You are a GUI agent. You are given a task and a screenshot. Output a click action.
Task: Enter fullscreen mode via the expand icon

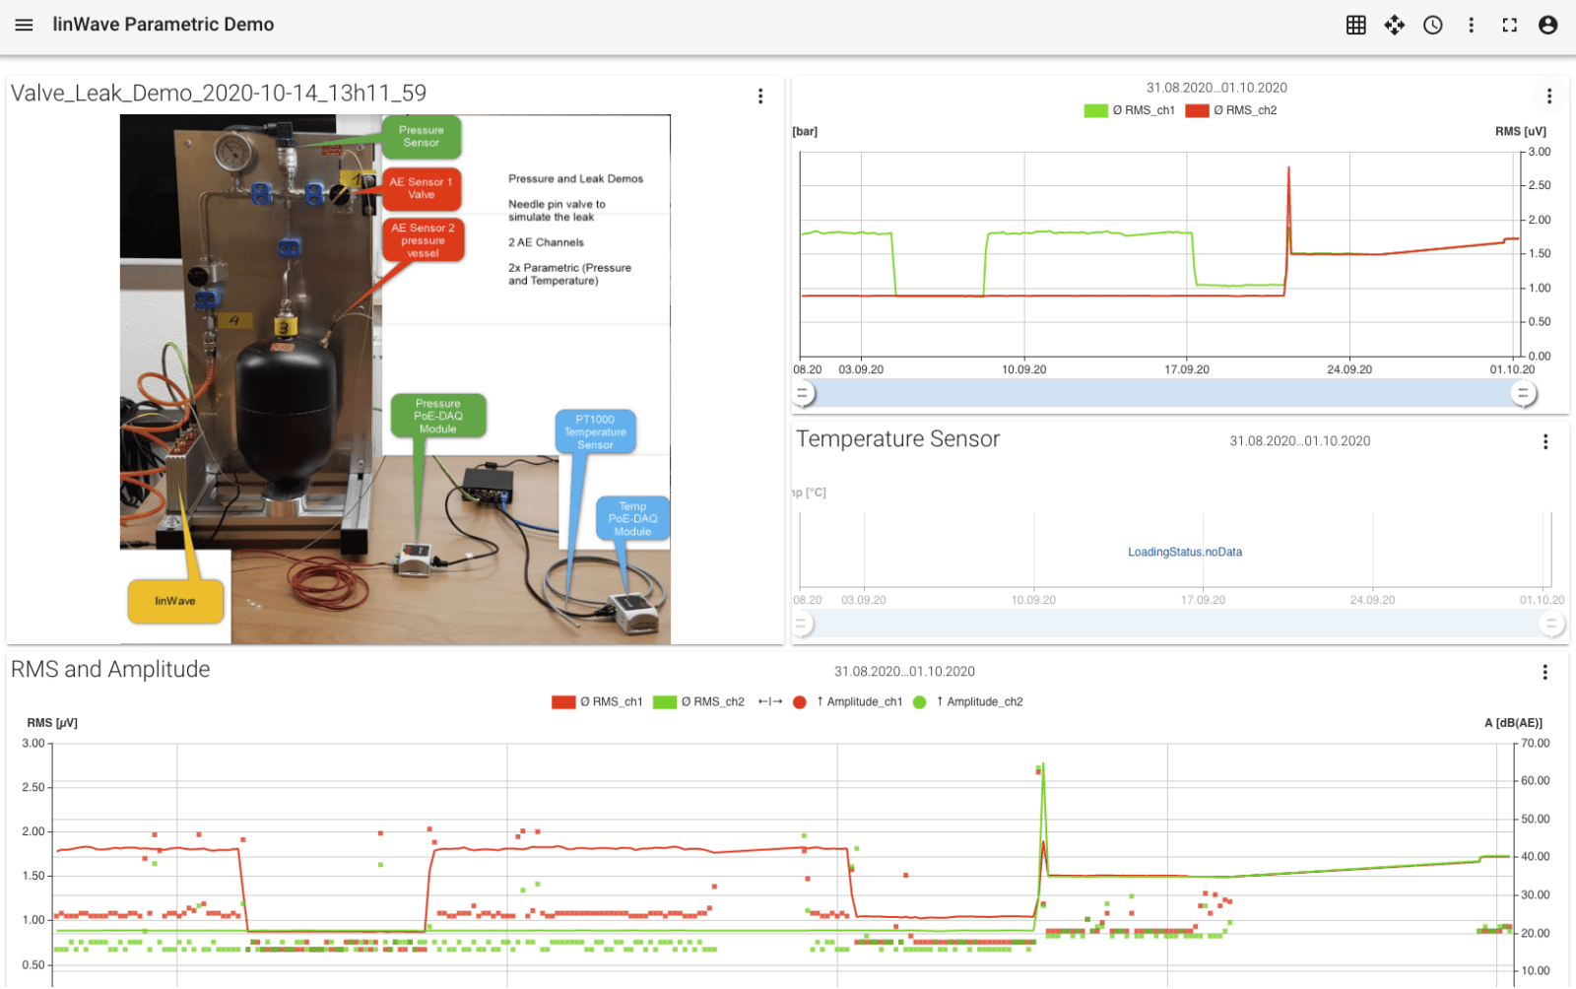[x=1510, y=25]
